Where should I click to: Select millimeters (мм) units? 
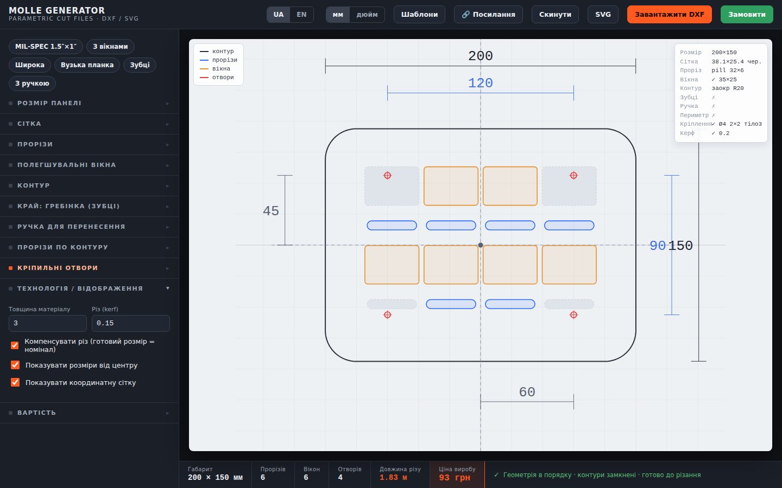tap(338, 15)
